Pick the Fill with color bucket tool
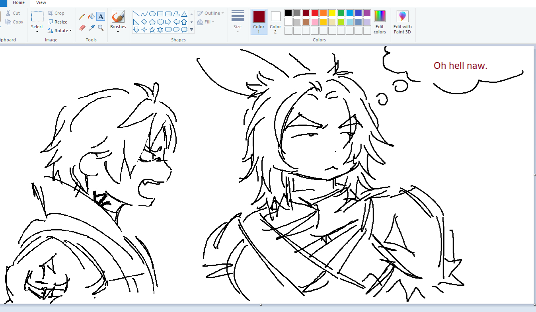Viewport: 536px width, 312px height. coord(91,17)
